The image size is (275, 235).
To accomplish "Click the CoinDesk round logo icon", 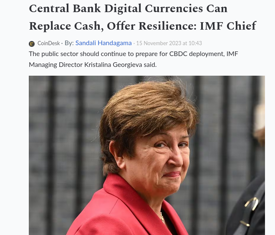I will coord(32,43).
